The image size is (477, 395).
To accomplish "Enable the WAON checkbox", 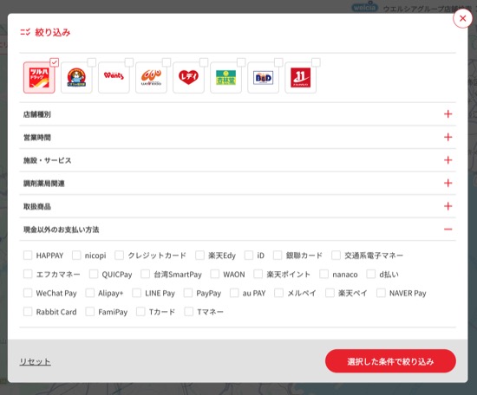I will [215, 274].
